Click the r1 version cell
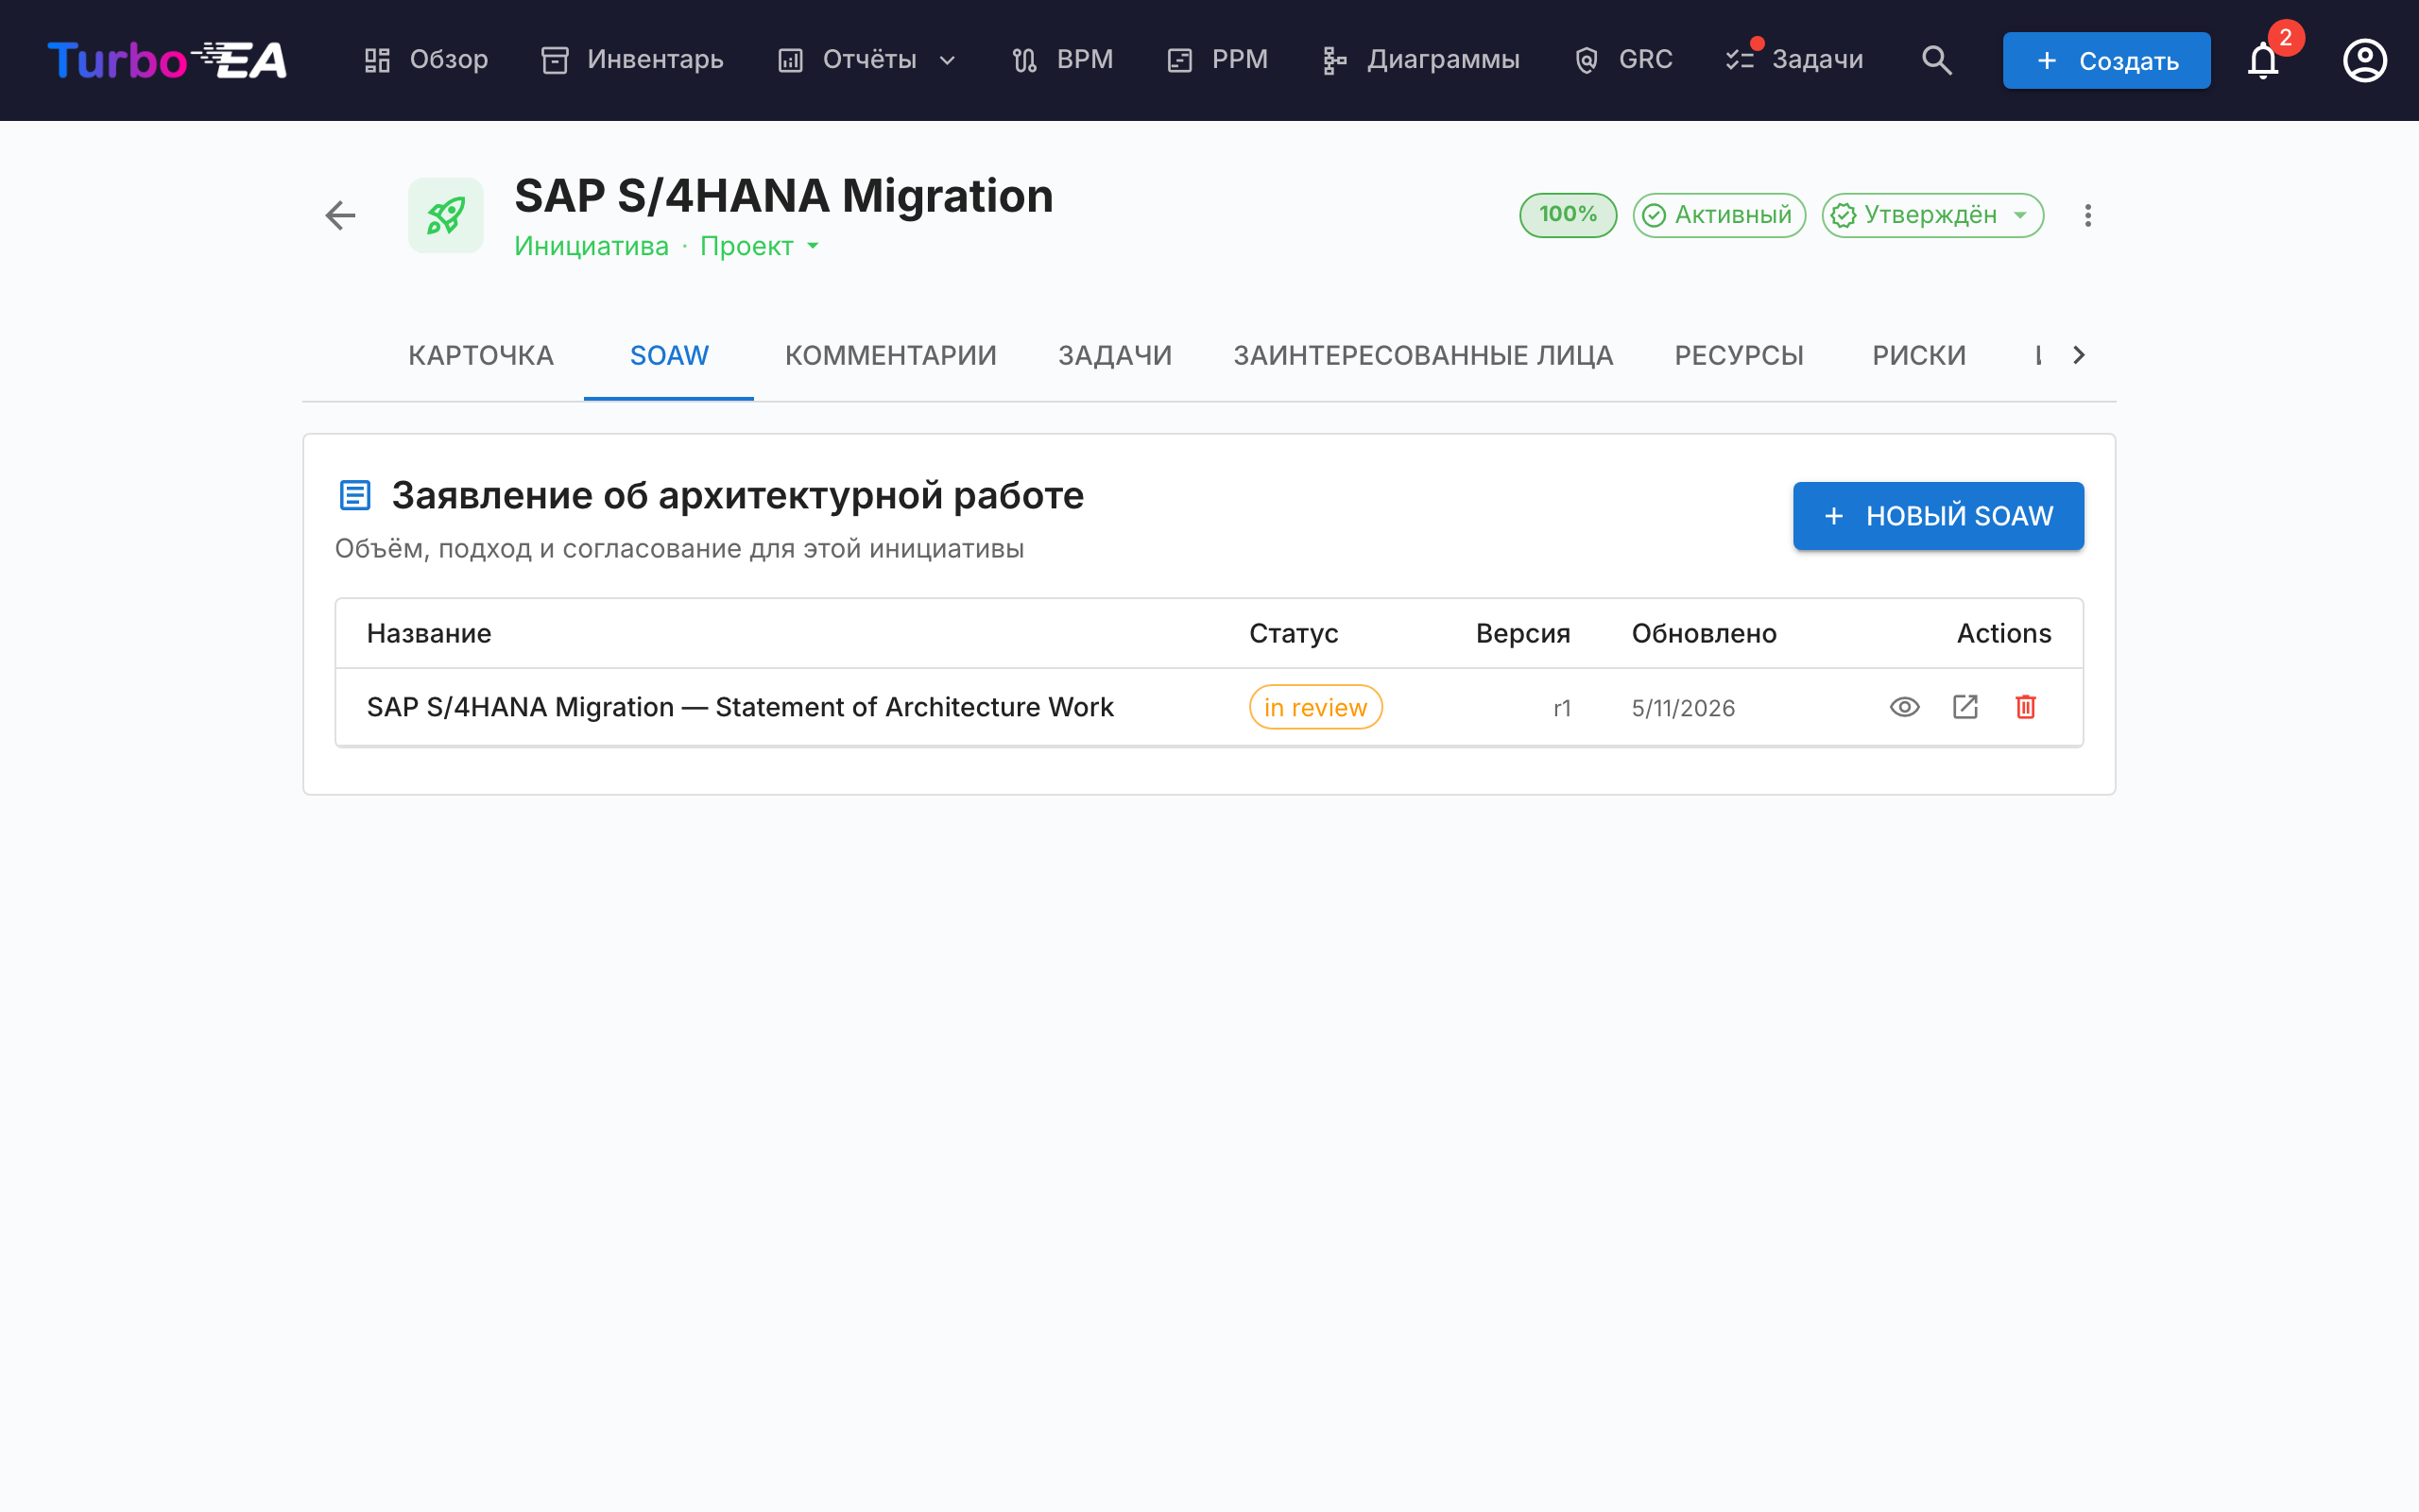Screen dimensions: 2419x1512 1562,708
